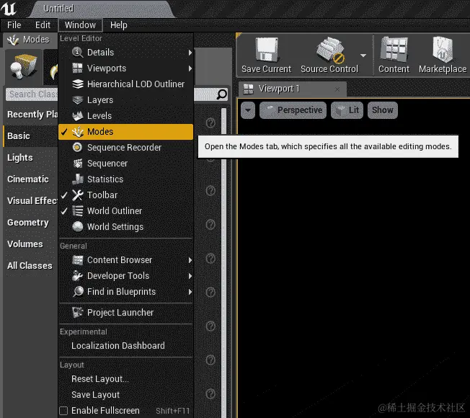The height and width of the screenshot is (418, 470).
Task: Expand the Details submenu arrow
Action: 190,53
